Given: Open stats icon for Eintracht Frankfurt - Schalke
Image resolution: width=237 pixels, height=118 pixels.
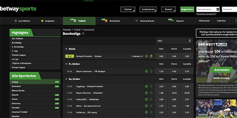Looking at the screenshot, I should [146, 56].
